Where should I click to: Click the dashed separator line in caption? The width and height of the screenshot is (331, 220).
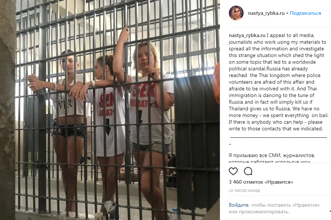point(278,137)
